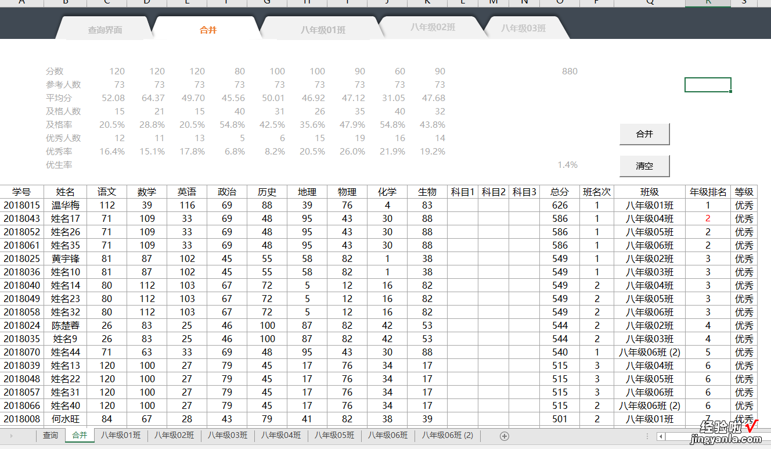Click the 数学 column header cell

tap(147, 192)
